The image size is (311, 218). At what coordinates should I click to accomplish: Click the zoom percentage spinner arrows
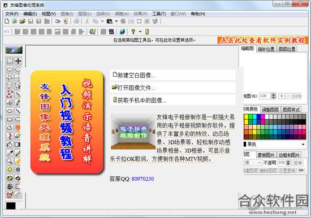[x=274, y=96]
